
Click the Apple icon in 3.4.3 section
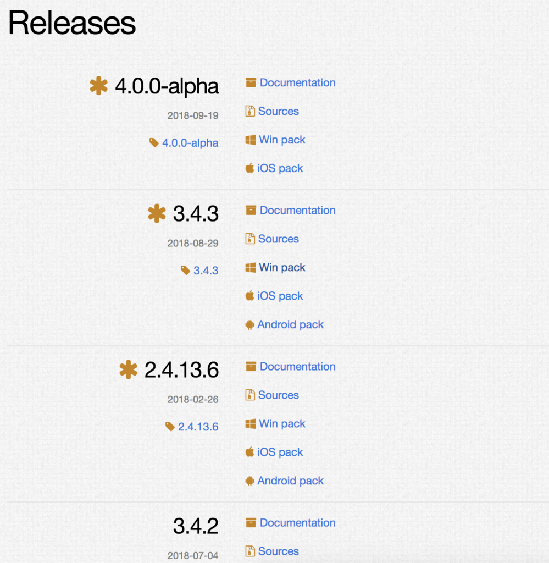pos(249,295)
